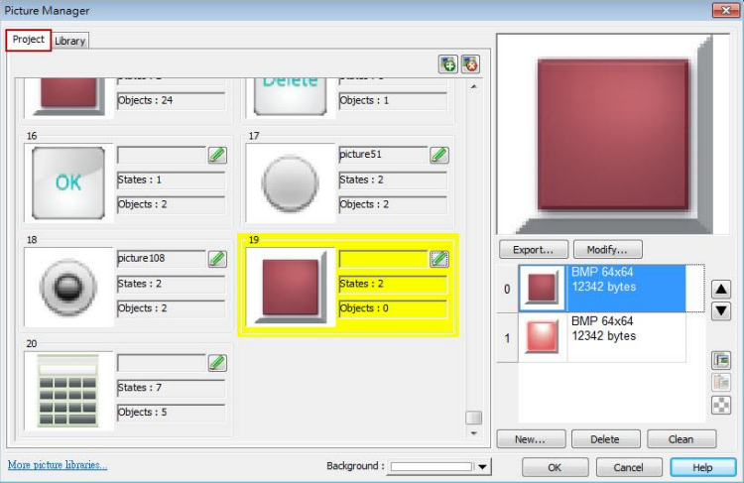This screenshot has height=483, width=744.
Task: Click the name field of picture 16
Action: 162,155
